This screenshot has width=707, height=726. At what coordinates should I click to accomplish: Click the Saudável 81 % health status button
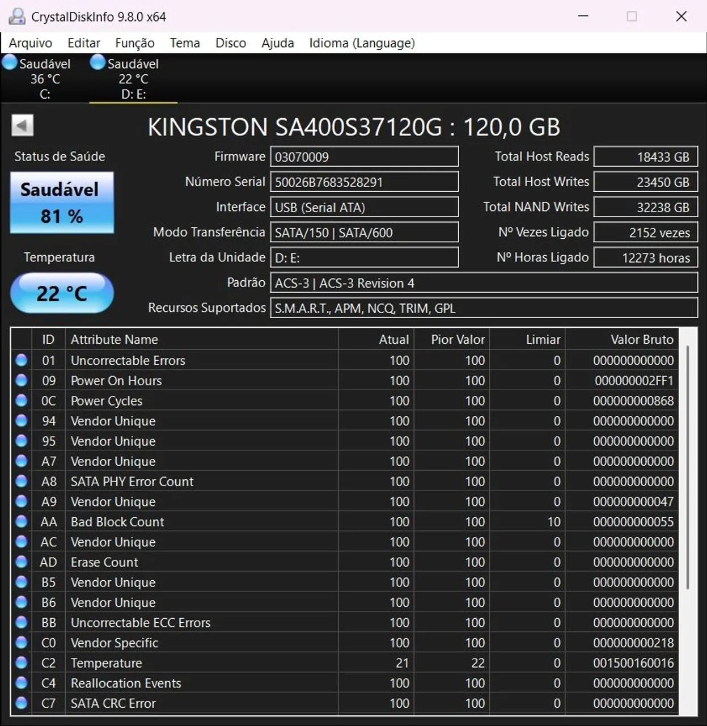[x=62, y=202]
